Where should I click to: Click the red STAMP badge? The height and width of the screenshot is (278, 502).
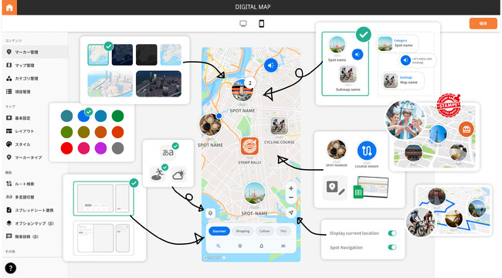[x=449, y=105]
